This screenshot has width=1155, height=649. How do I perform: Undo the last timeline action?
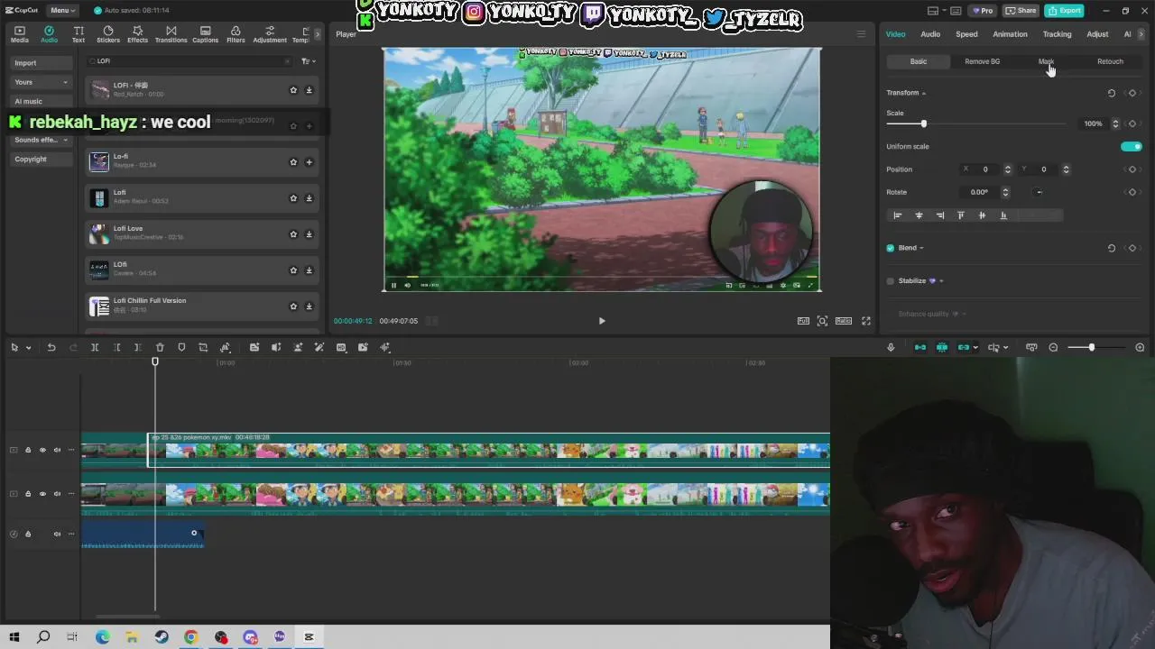click(51, 347)
